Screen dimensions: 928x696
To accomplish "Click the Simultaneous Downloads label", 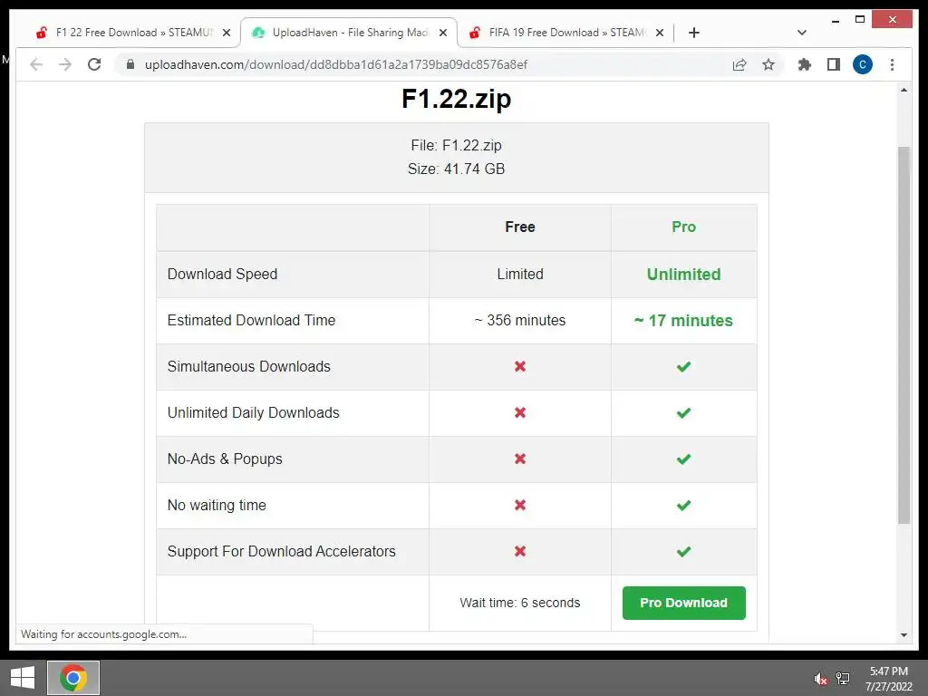I will pyautogui.click(x=249, y=366).
